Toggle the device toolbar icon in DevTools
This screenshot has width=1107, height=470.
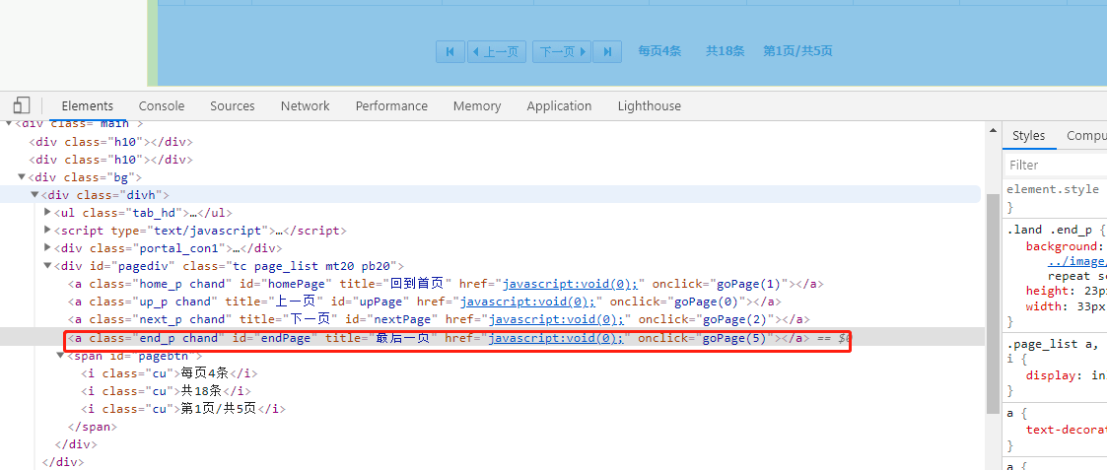click(21, 105)
